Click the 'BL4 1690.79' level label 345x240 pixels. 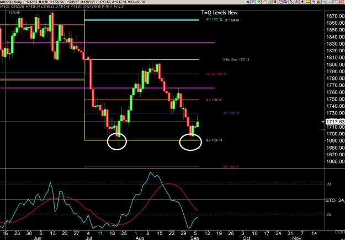(x=214, y=140)
